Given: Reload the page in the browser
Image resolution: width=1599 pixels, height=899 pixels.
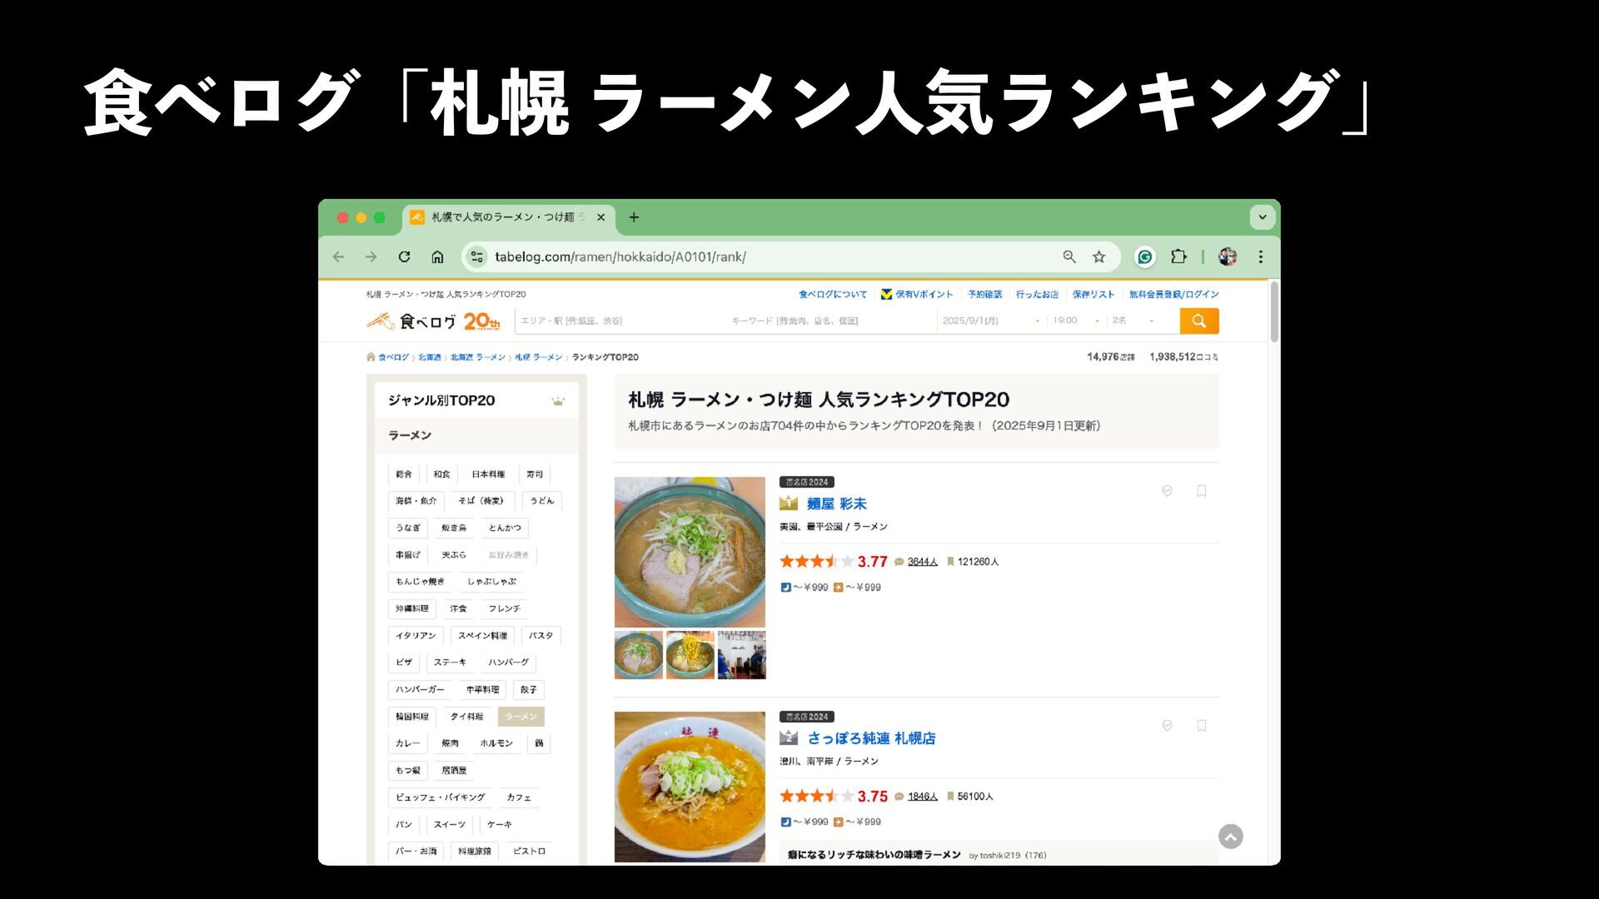Looking at the screenshot, I should point(404,256).
